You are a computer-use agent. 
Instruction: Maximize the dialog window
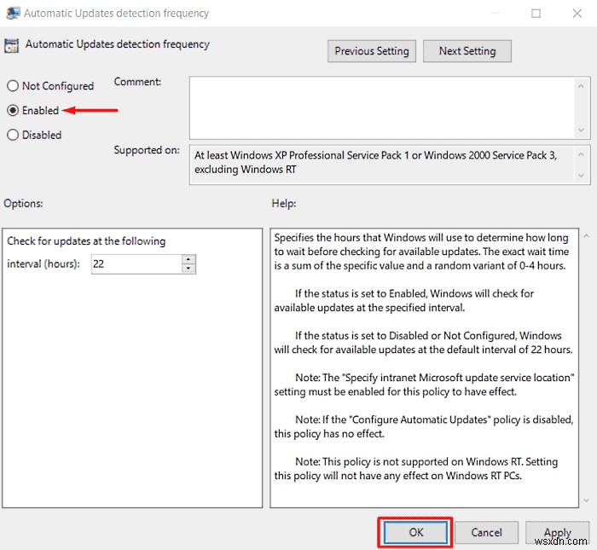tap(536, 14)
